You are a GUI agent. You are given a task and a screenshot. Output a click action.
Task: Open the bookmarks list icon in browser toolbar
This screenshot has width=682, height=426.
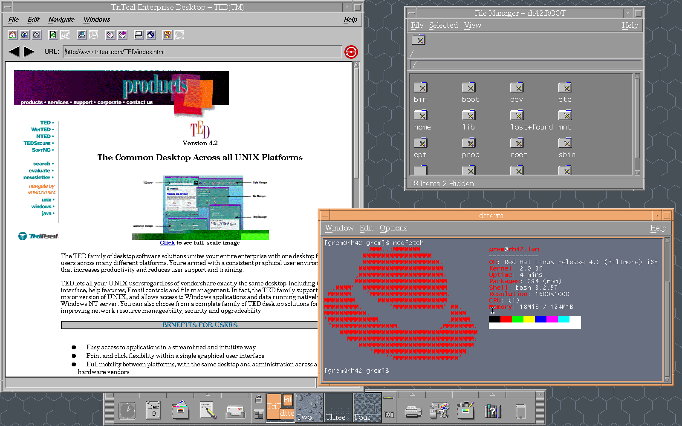pos(110,35)
